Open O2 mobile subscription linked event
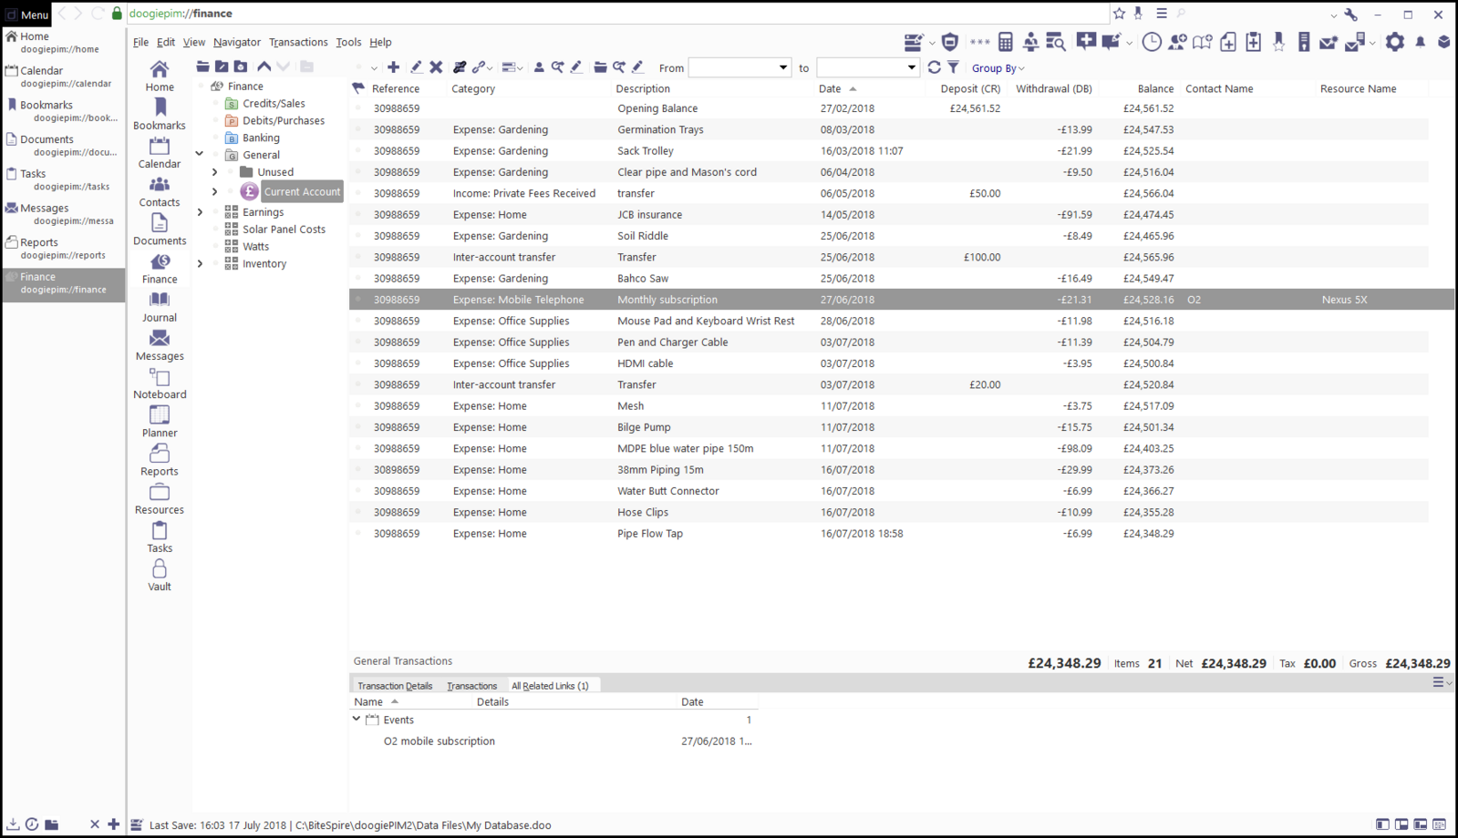 pyautogui.click(x=439, y=741)
